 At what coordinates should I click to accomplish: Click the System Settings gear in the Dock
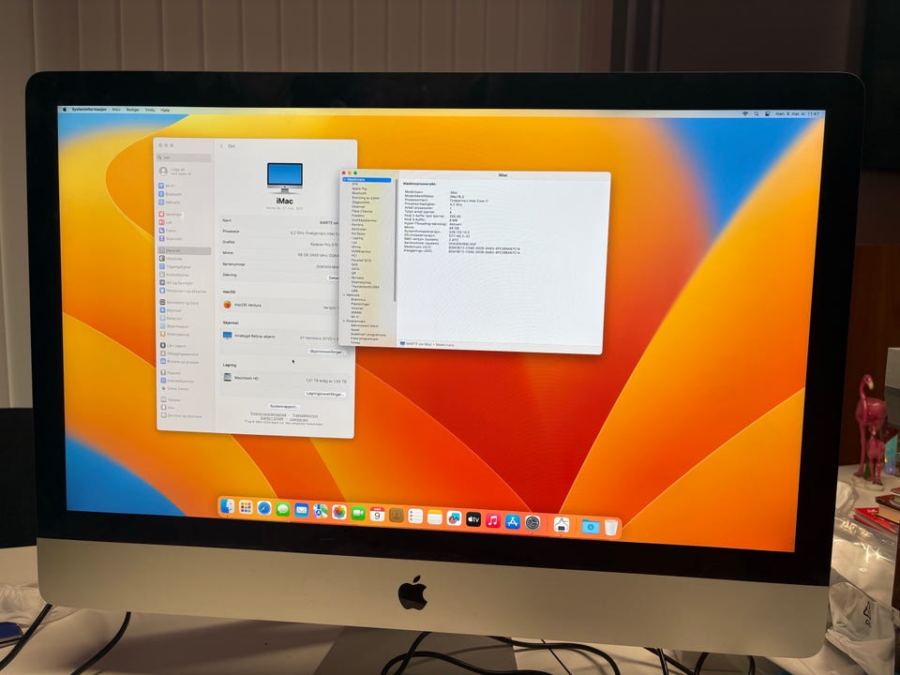[532, 523]
